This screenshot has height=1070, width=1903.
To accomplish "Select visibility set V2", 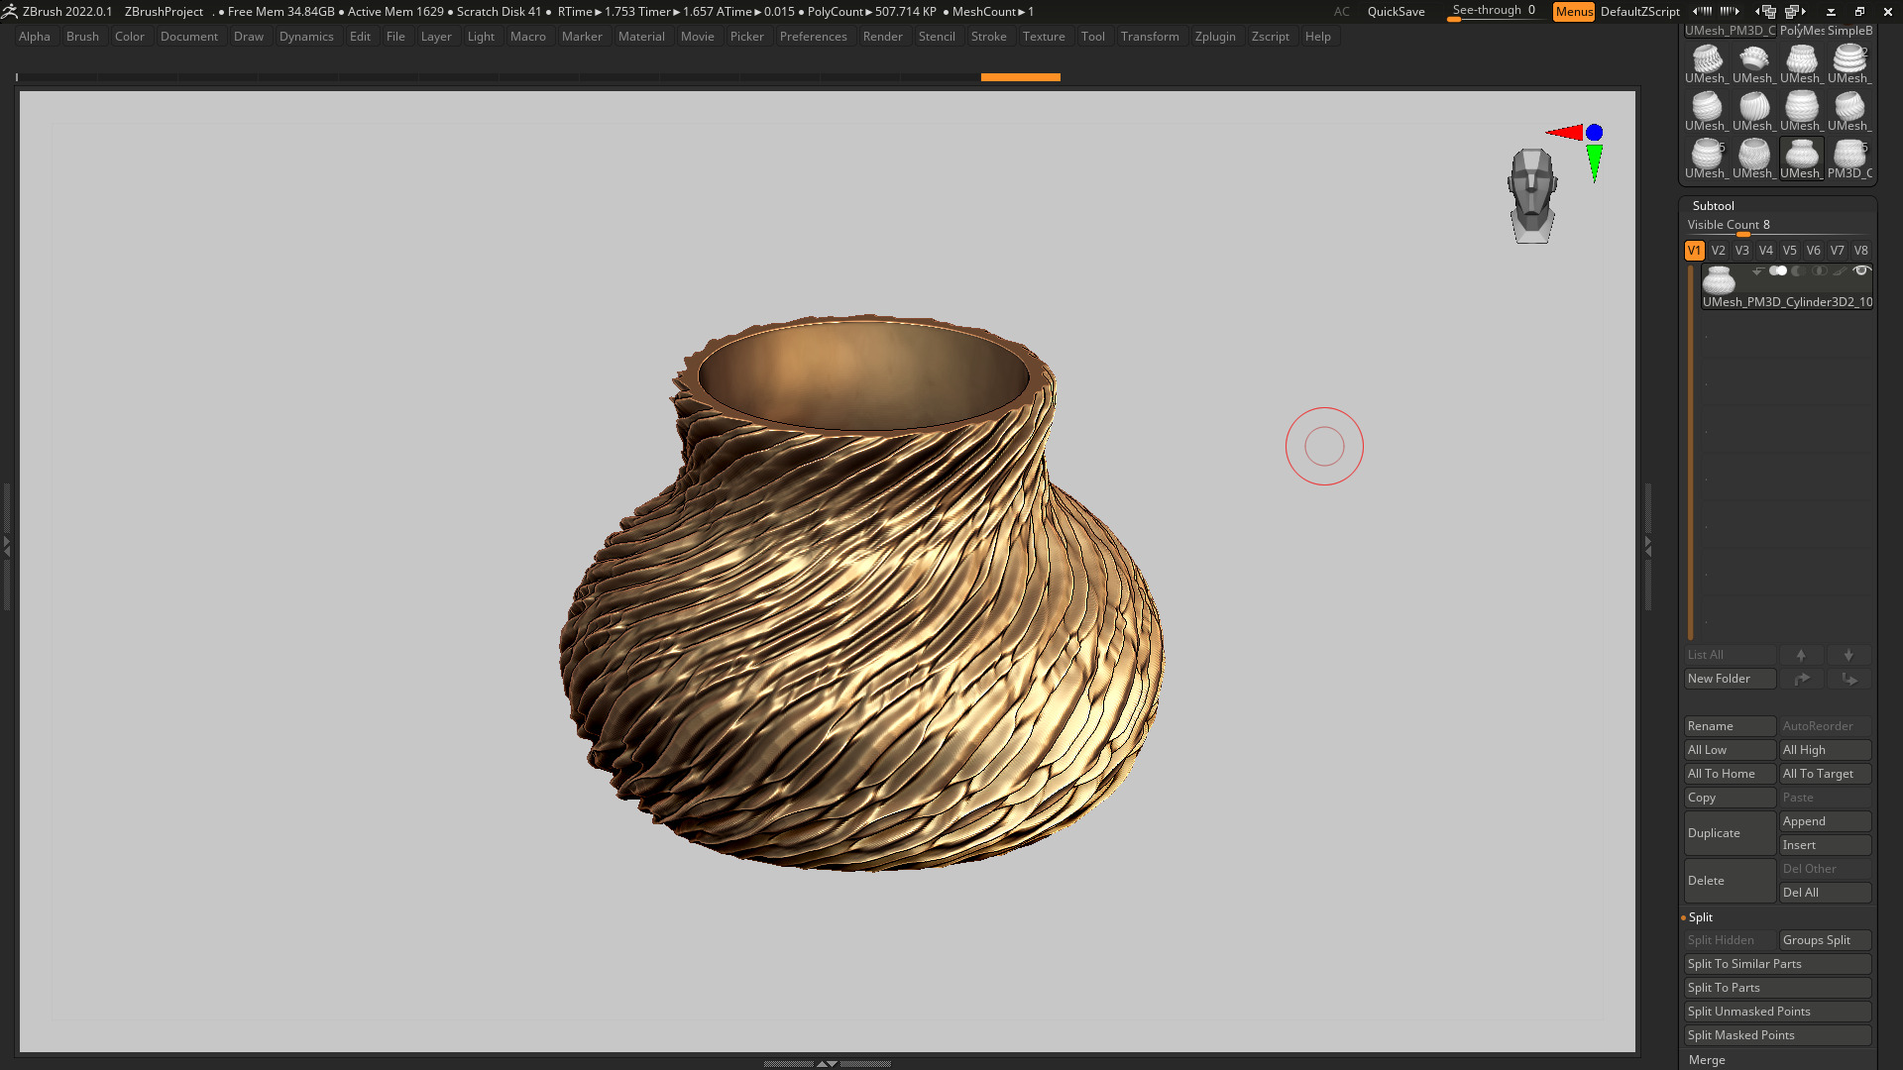I will [1718, 251].
